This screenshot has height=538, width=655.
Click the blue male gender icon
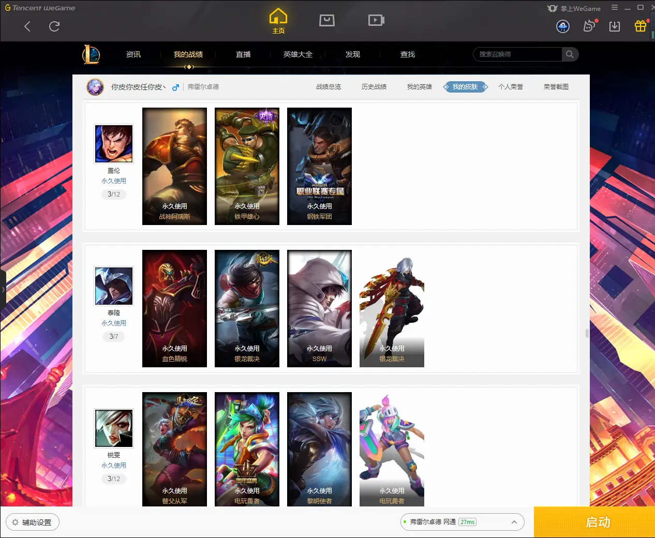176,87
